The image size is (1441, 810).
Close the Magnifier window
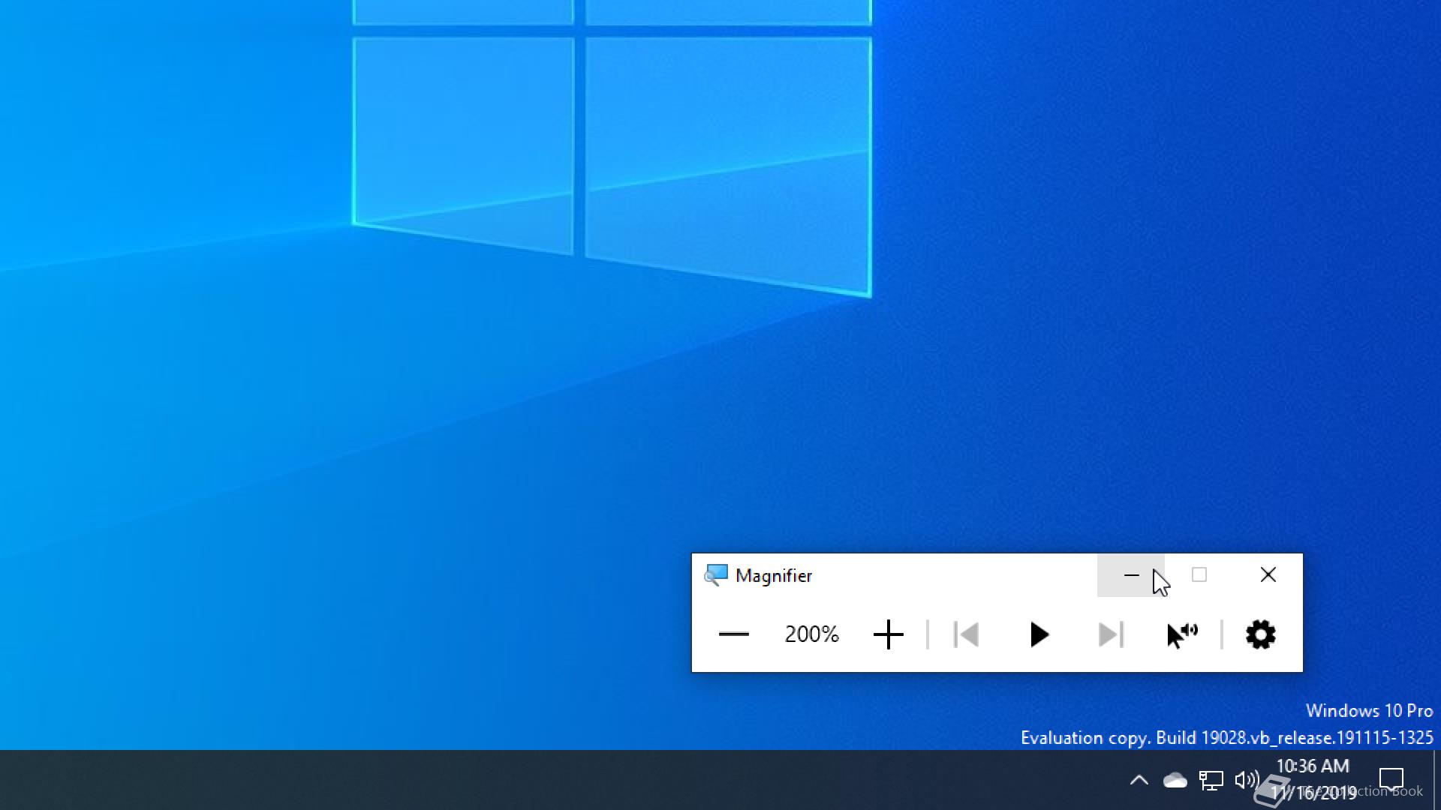tap(1268, 575)
